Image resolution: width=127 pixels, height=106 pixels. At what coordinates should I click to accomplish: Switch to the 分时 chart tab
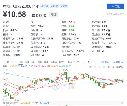click(7, 62)
